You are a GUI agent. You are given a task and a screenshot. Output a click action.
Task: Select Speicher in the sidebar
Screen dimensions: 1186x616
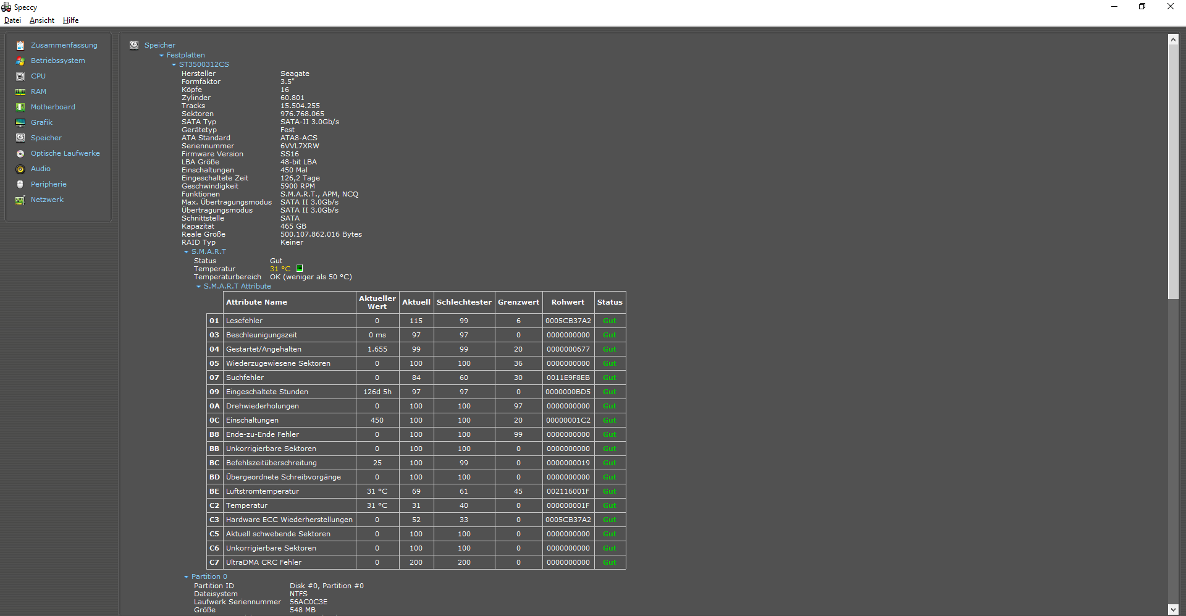[46, 138]
